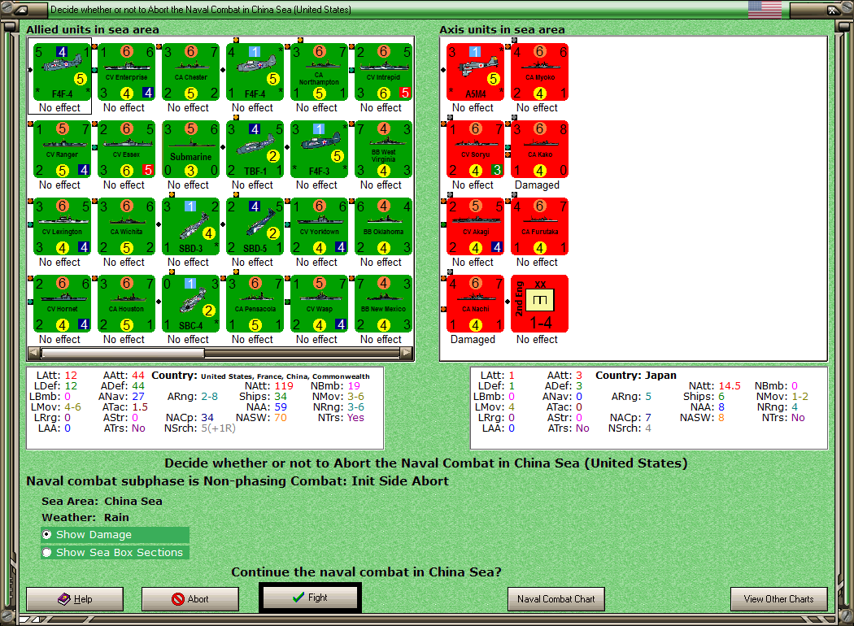The image size is (854, 626).
Task: Click the CA Chester cruiser unit
Action: (190, 72)
